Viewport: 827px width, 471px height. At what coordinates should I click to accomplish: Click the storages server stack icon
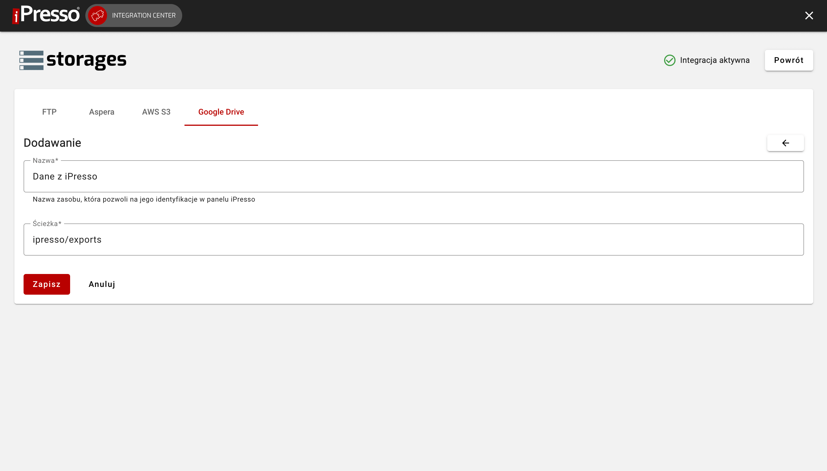pos(31,60)
